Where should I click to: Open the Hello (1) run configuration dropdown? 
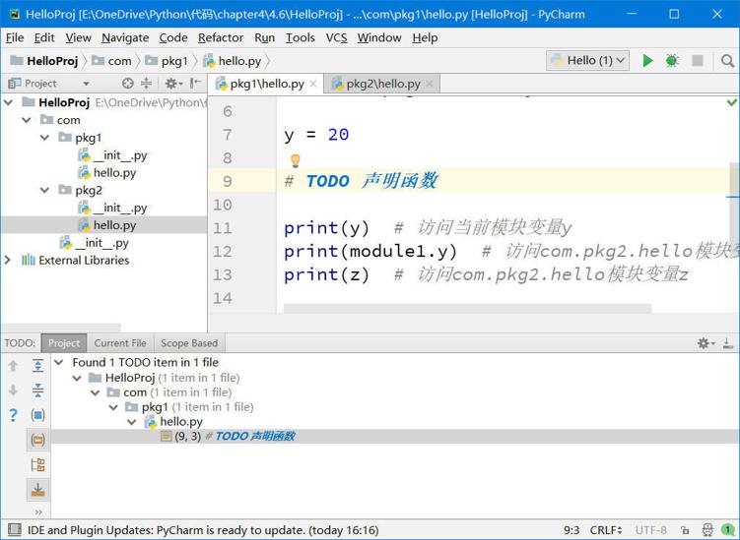point(588,60)
